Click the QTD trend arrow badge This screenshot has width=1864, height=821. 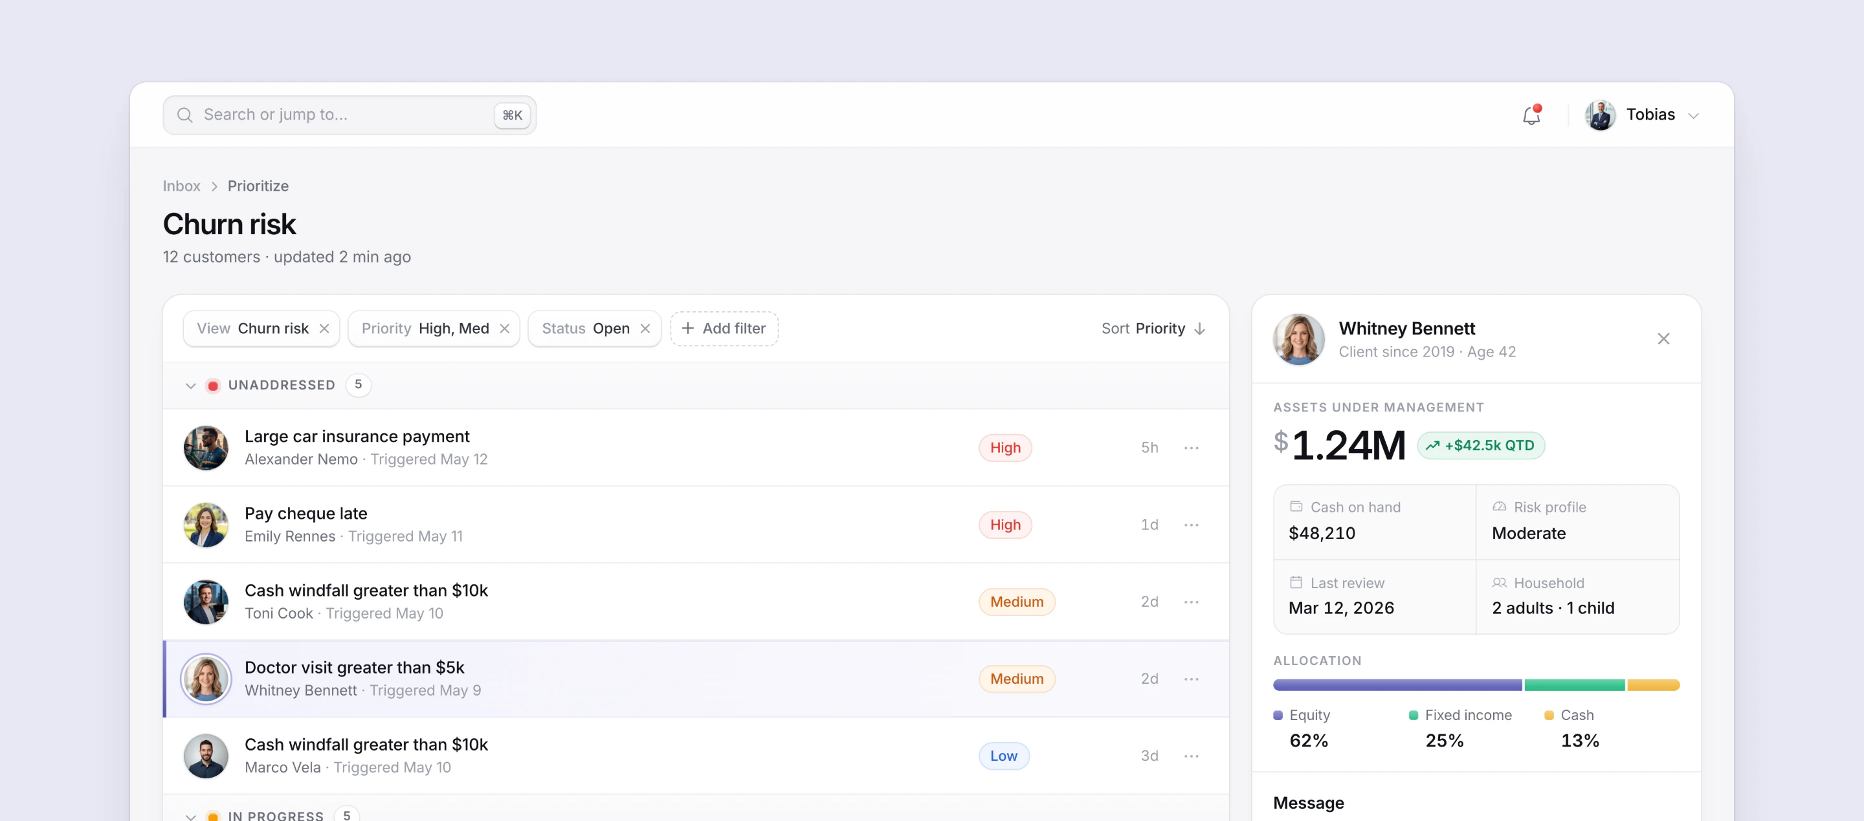point(1480,446)
